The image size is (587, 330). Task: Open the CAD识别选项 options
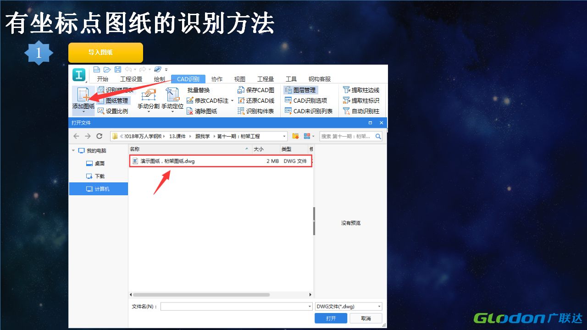(x=306, y=100)
